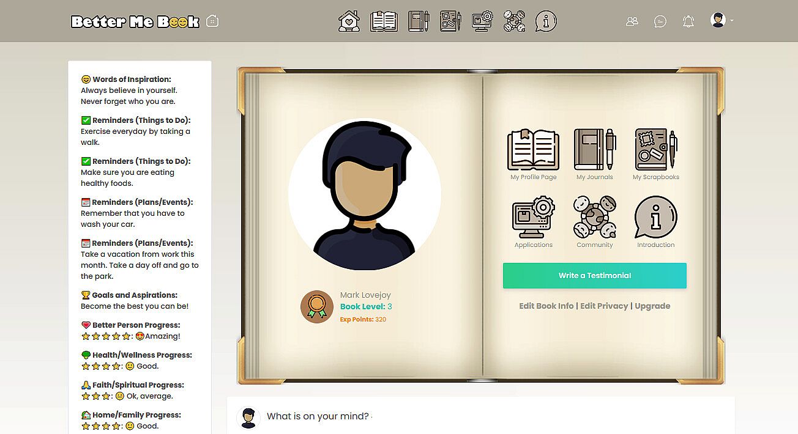This screenshot has width=798, height=434.
Task: Click the Write a Testimonial button
Action: pos(595,276)
